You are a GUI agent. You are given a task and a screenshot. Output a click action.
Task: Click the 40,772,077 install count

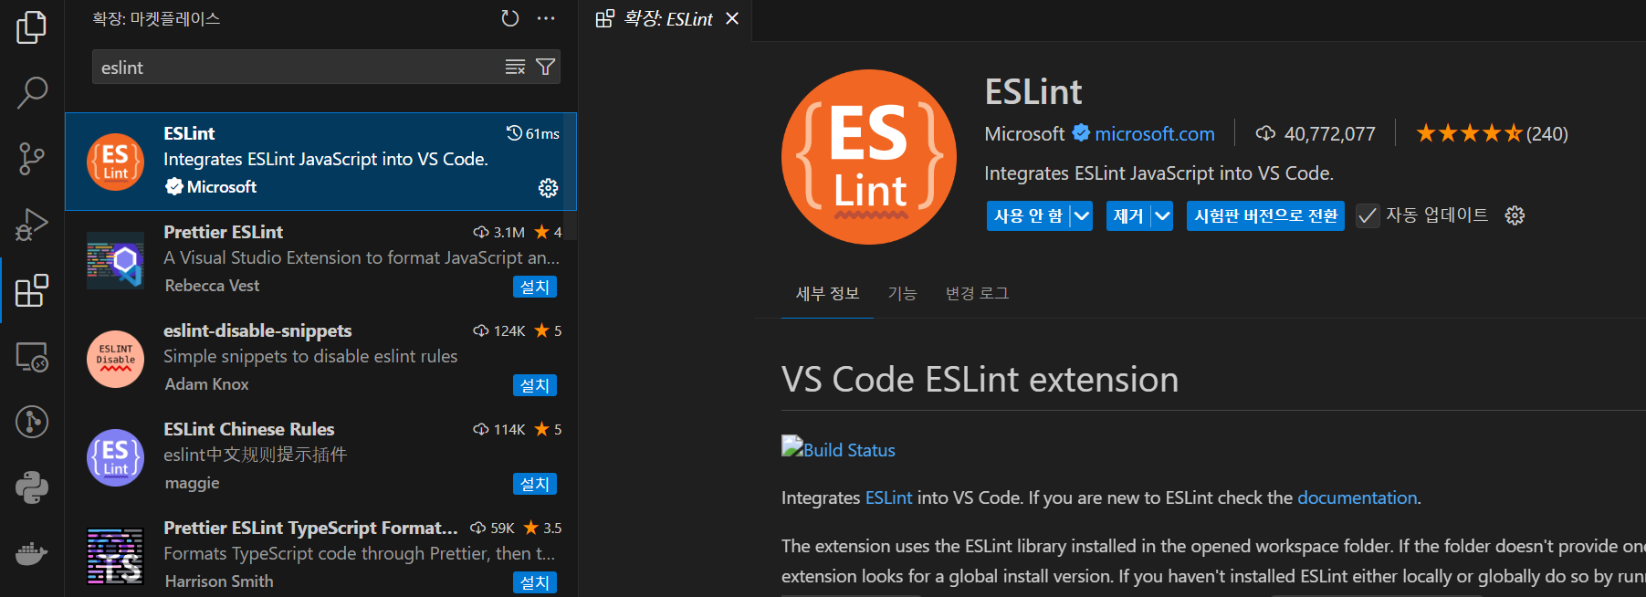1316,133
